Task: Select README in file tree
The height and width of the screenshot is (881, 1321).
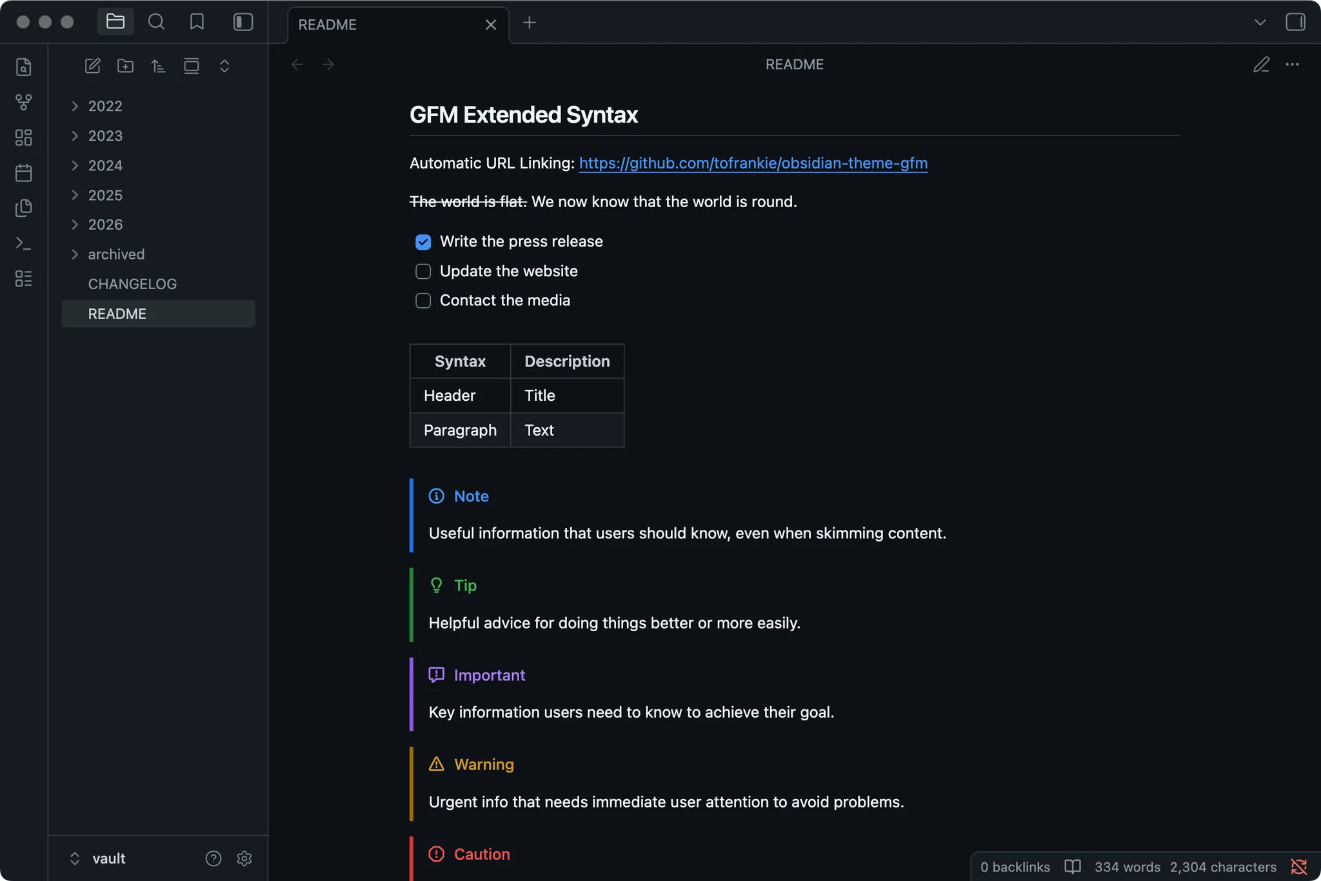Action: point(158,314)
